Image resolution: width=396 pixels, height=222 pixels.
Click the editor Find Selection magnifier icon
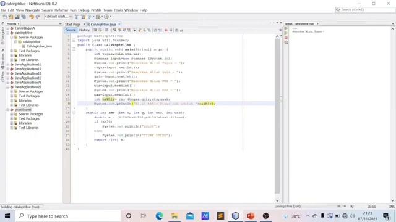coord(115,30)
